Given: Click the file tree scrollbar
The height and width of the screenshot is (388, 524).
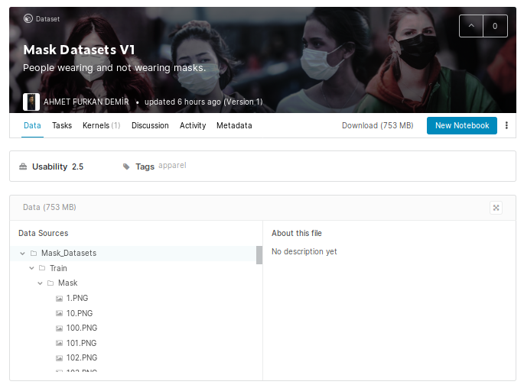Looking at the screenshot, I should click(x=259, y=255).
